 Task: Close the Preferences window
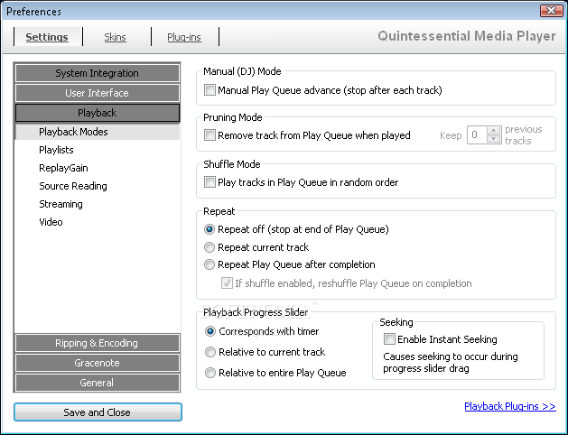point(551,11)
